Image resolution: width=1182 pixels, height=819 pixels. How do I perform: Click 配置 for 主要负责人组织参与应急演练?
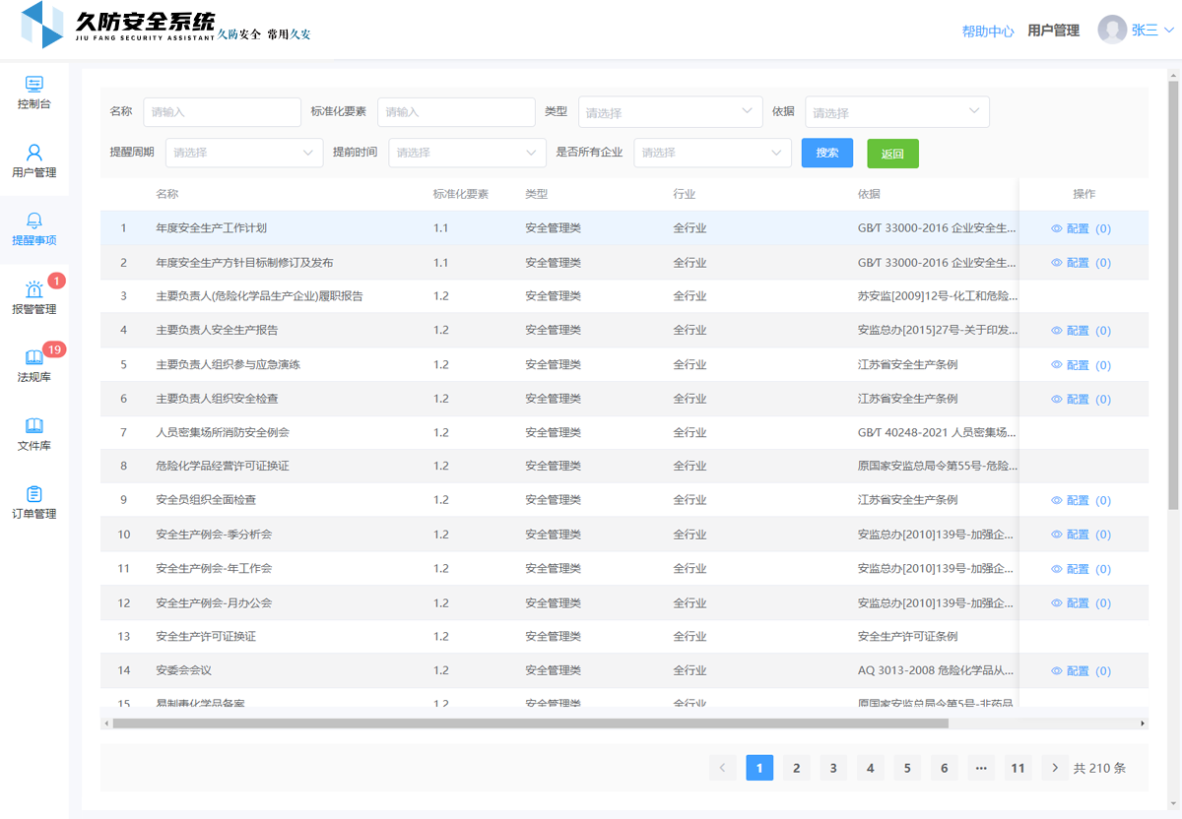(x=1081, y=365)
